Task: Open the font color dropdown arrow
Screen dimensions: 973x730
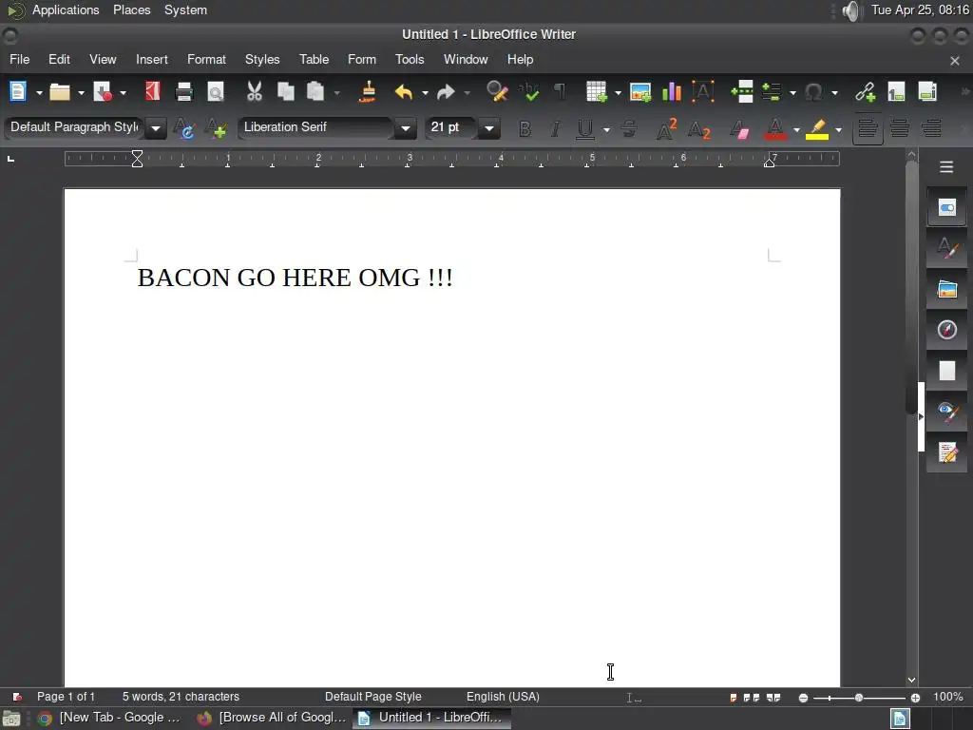Action: [797, 129]
